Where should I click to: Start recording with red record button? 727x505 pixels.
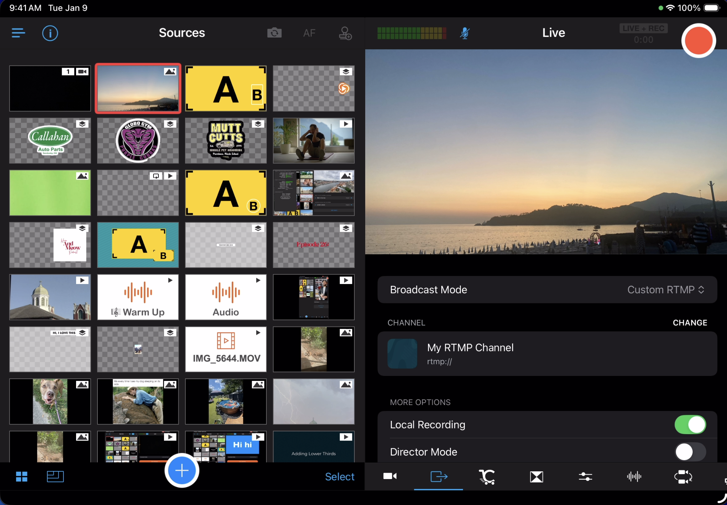(x=698, y=41)
